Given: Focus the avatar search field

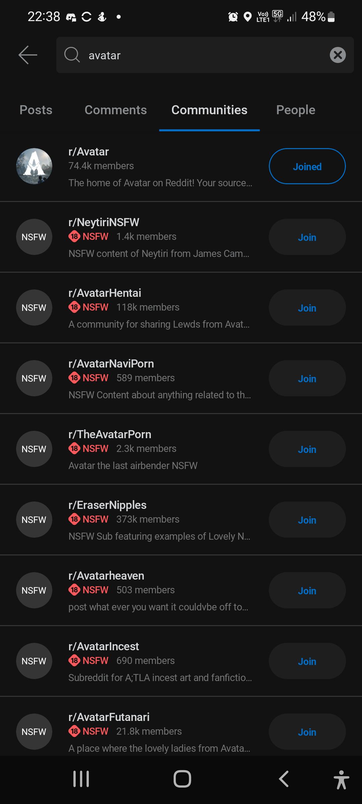Looking at the screenshot, I should pyautogui.click(x=201, y=55).
